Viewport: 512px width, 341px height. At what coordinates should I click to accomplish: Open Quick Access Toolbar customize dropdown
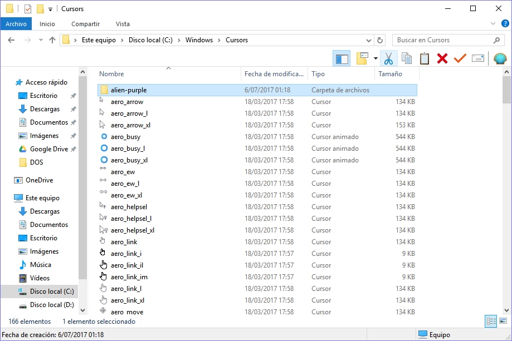50,9
